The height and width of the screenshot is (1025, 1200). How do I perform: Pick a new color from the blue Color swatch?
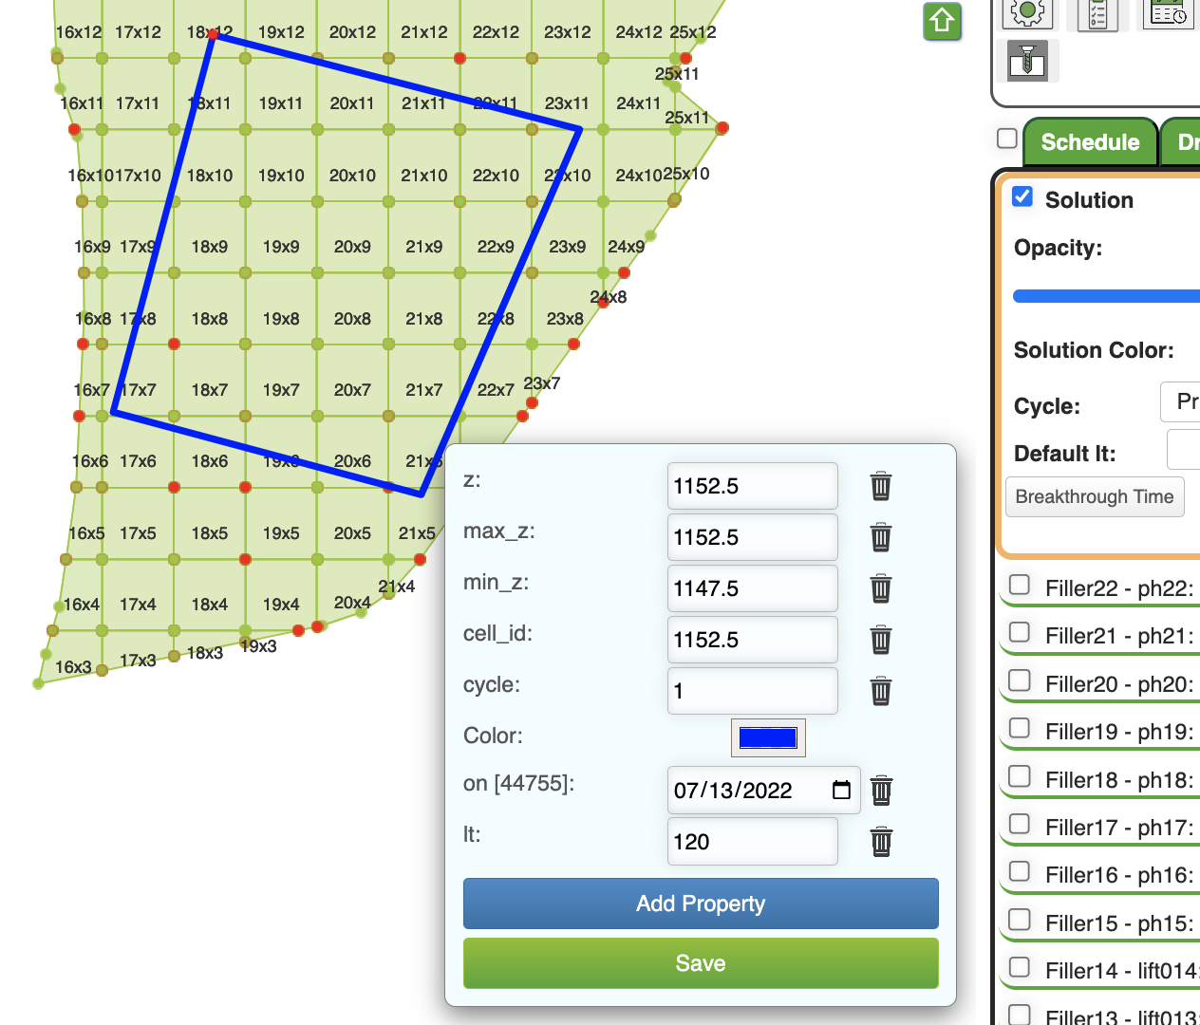[767, 737]
